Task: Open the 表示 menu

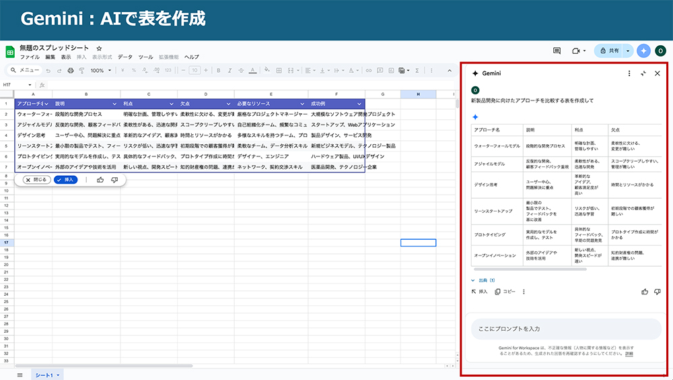Action: [x=66, y=57]
